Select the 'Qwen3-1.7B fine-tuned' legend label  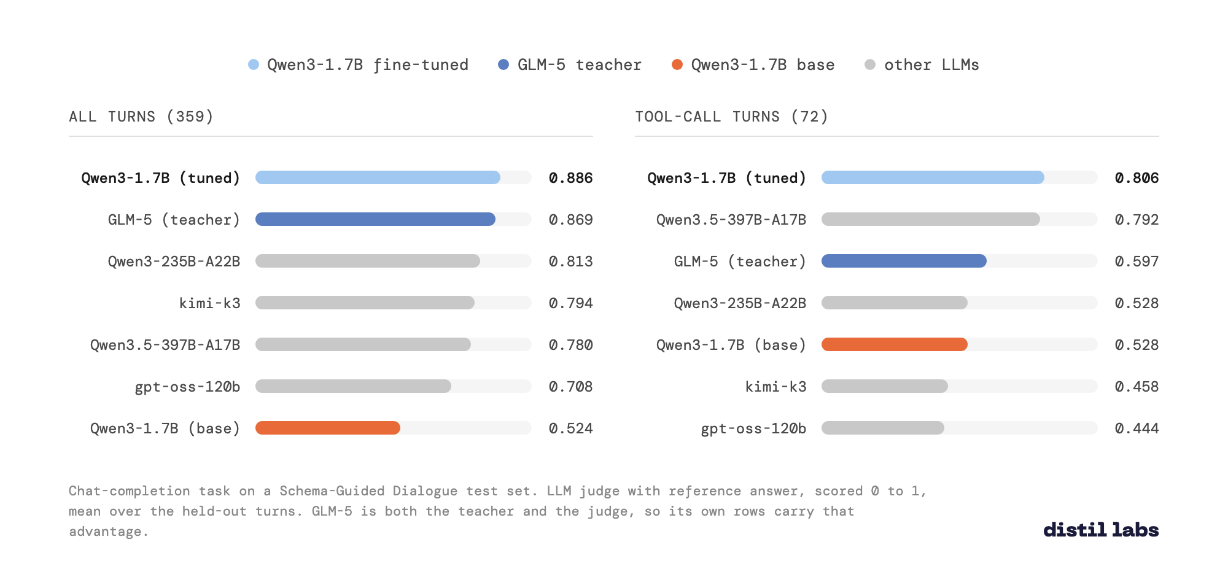[368, 65]
